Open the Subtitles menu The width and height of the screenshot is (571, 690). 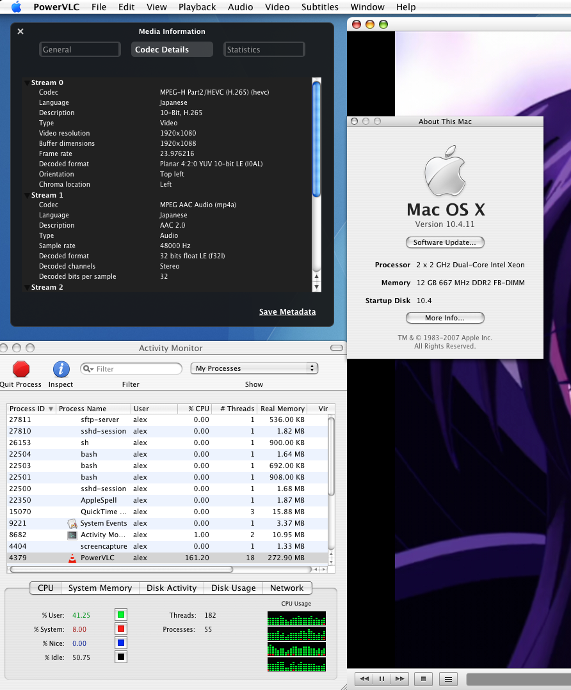320,7
